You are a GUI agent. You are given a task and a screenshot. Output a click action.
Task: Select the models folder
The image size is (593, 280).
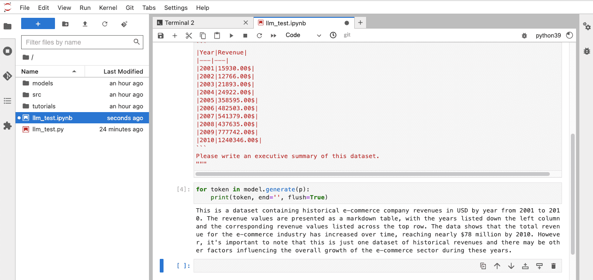pyautogui.click(x=82, y=83)
